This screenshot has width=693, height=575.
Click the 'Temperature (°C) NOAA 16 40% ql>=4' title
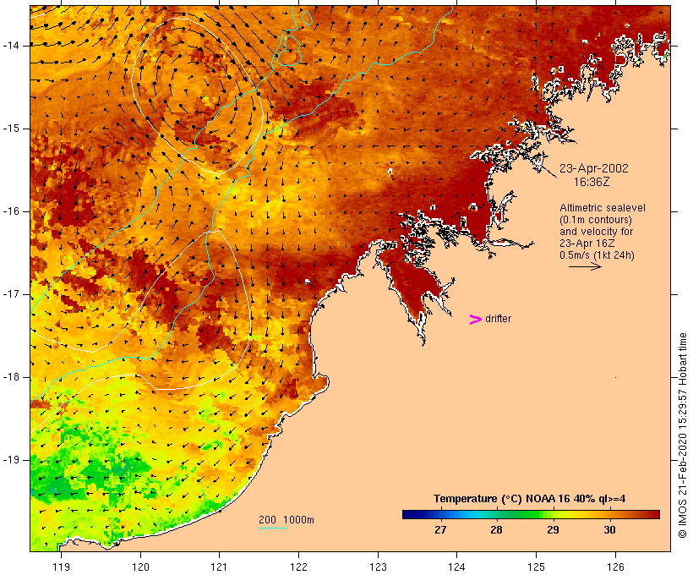[x=530, y=499]
